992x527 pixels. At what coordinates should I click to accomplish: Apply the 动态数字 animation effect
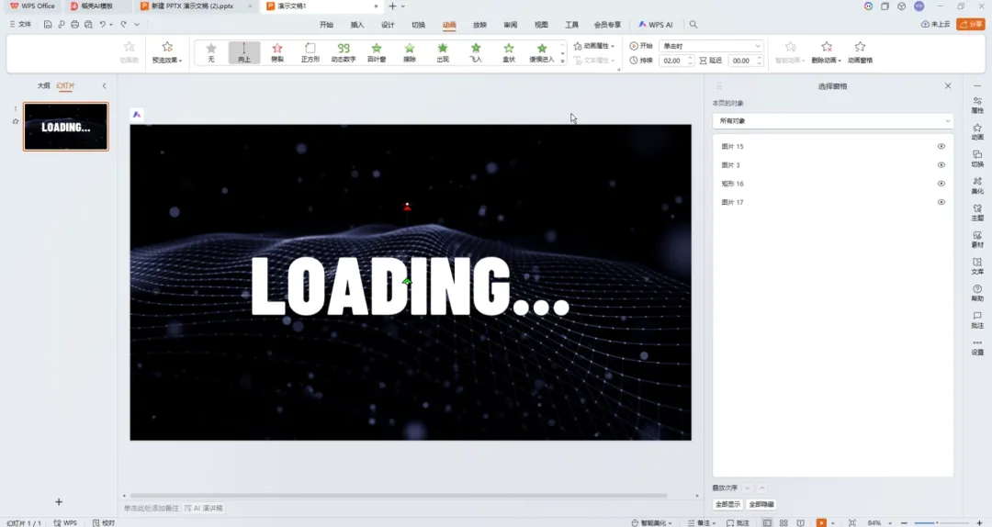344,52
